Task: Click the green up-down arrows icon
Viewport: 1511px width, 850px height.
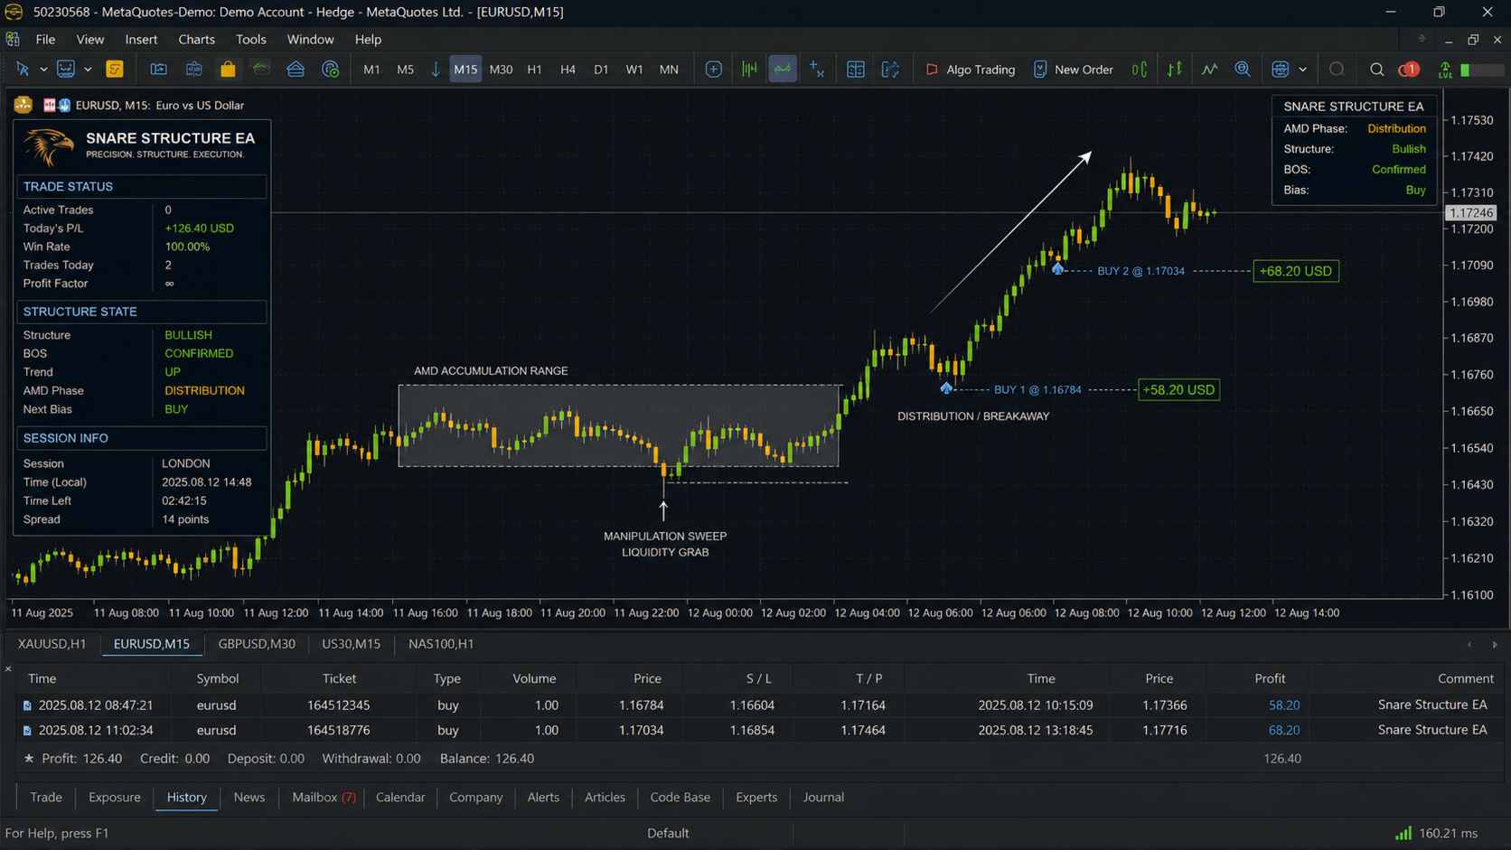Action: [1175, 69]
